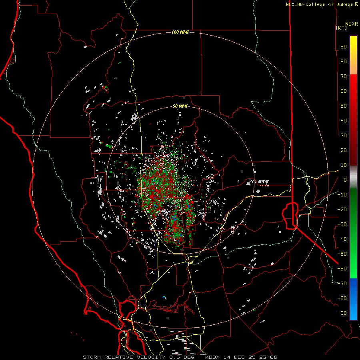
Task: Click the 100 NMI range ring label
Action: [x=180, y=32]
